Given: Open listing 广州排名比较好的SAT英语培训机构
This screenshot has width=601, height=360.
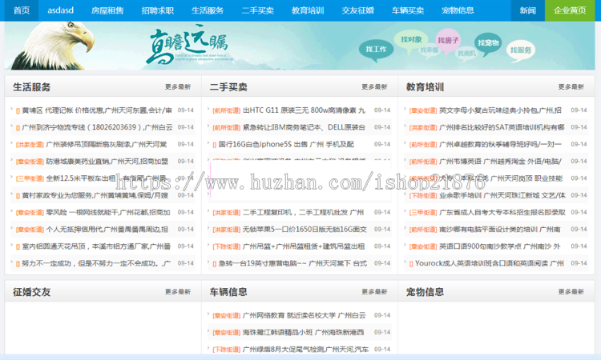Looking at the screenshot, I should point(502,127).
